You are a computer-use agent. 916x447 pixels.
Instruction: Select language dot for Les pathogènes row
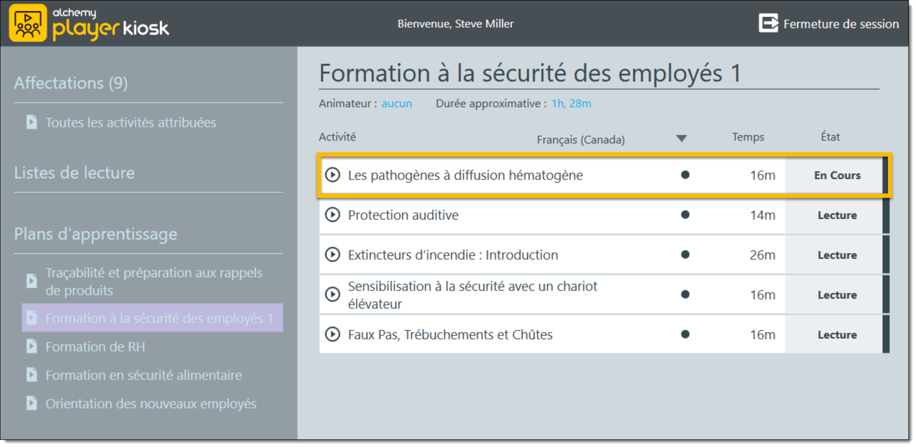(x=685, y=175)
